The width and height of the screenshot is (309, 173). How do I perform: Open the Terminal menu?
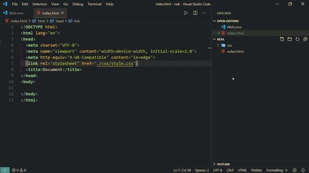(x=95, y=4)
